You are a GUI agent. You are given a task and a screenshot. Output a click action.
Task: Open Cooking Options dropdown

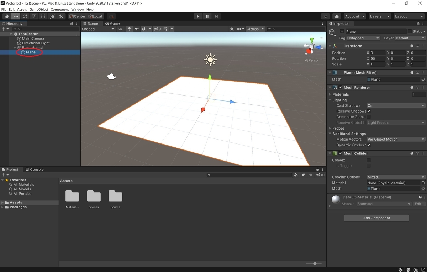click(x=396, y=177)
